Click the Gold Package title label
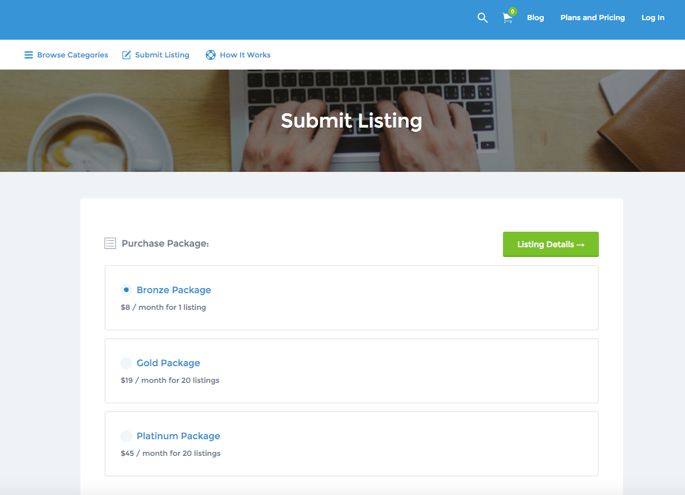This screenshot has width=685, height=495. click(168, 363)
